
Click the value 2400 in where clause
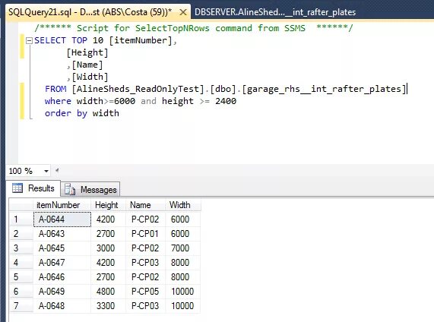pos(226,101)
